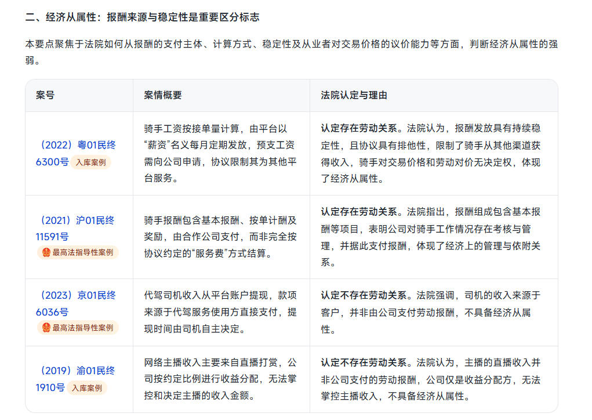Viewport: 592px width, 420px height.
Task: Open case link (2019)渝01民终1910号
Action: click(x=75, y=379)
